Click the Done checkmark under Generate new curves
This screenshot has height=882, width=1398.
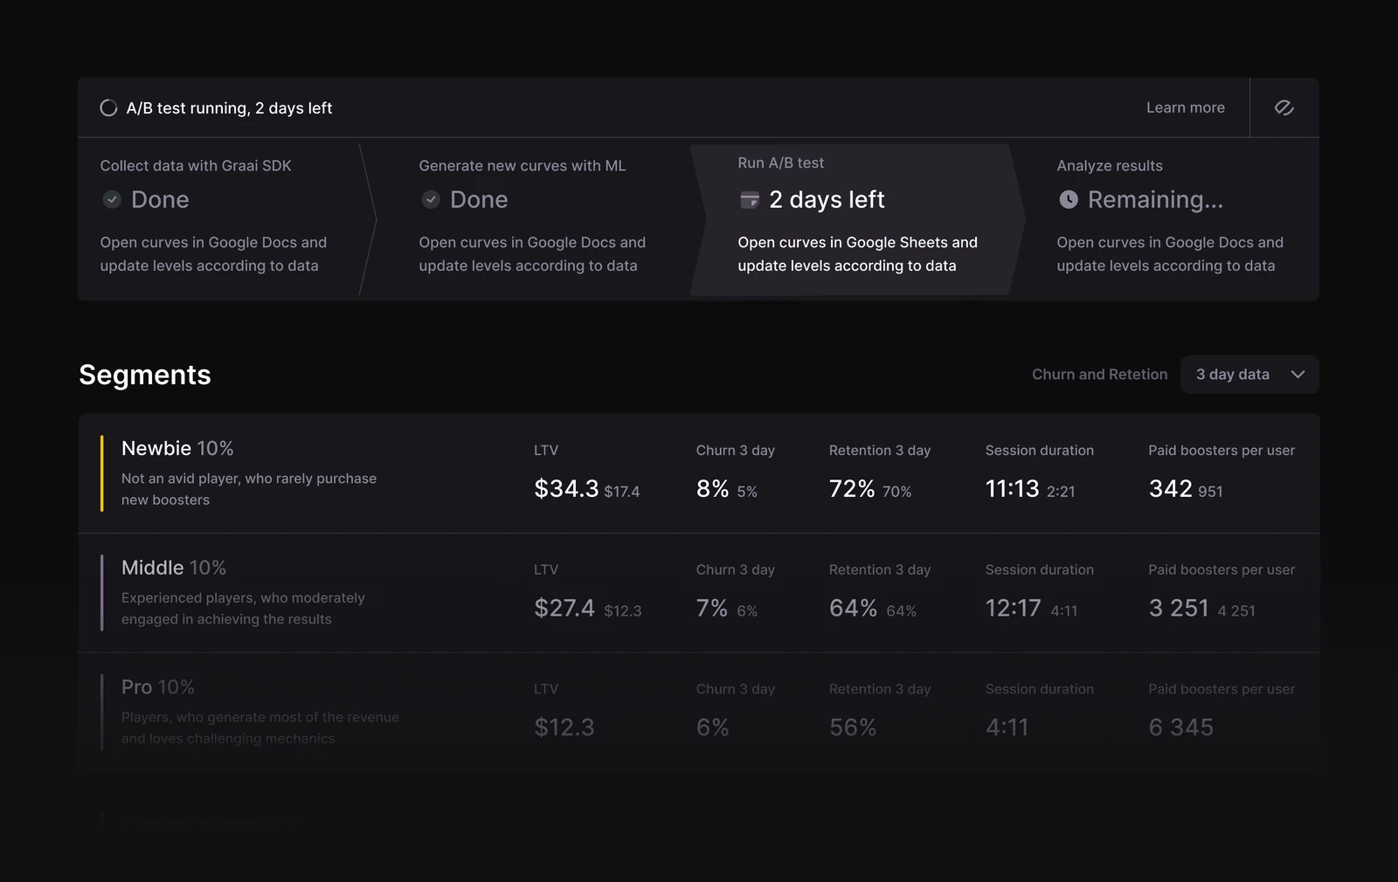coord(431,199)
